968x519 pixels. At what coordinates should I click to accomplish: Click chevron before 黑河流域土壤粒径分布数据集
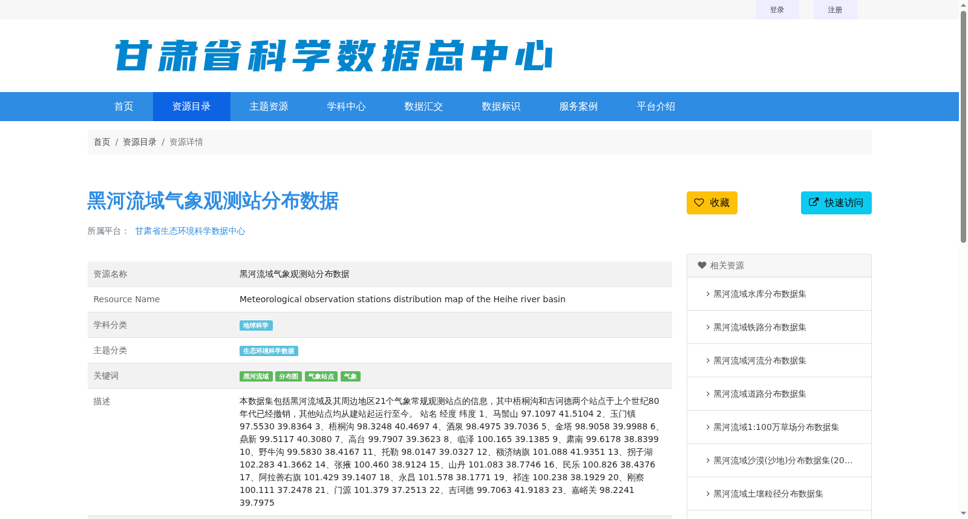coord(708,494)
